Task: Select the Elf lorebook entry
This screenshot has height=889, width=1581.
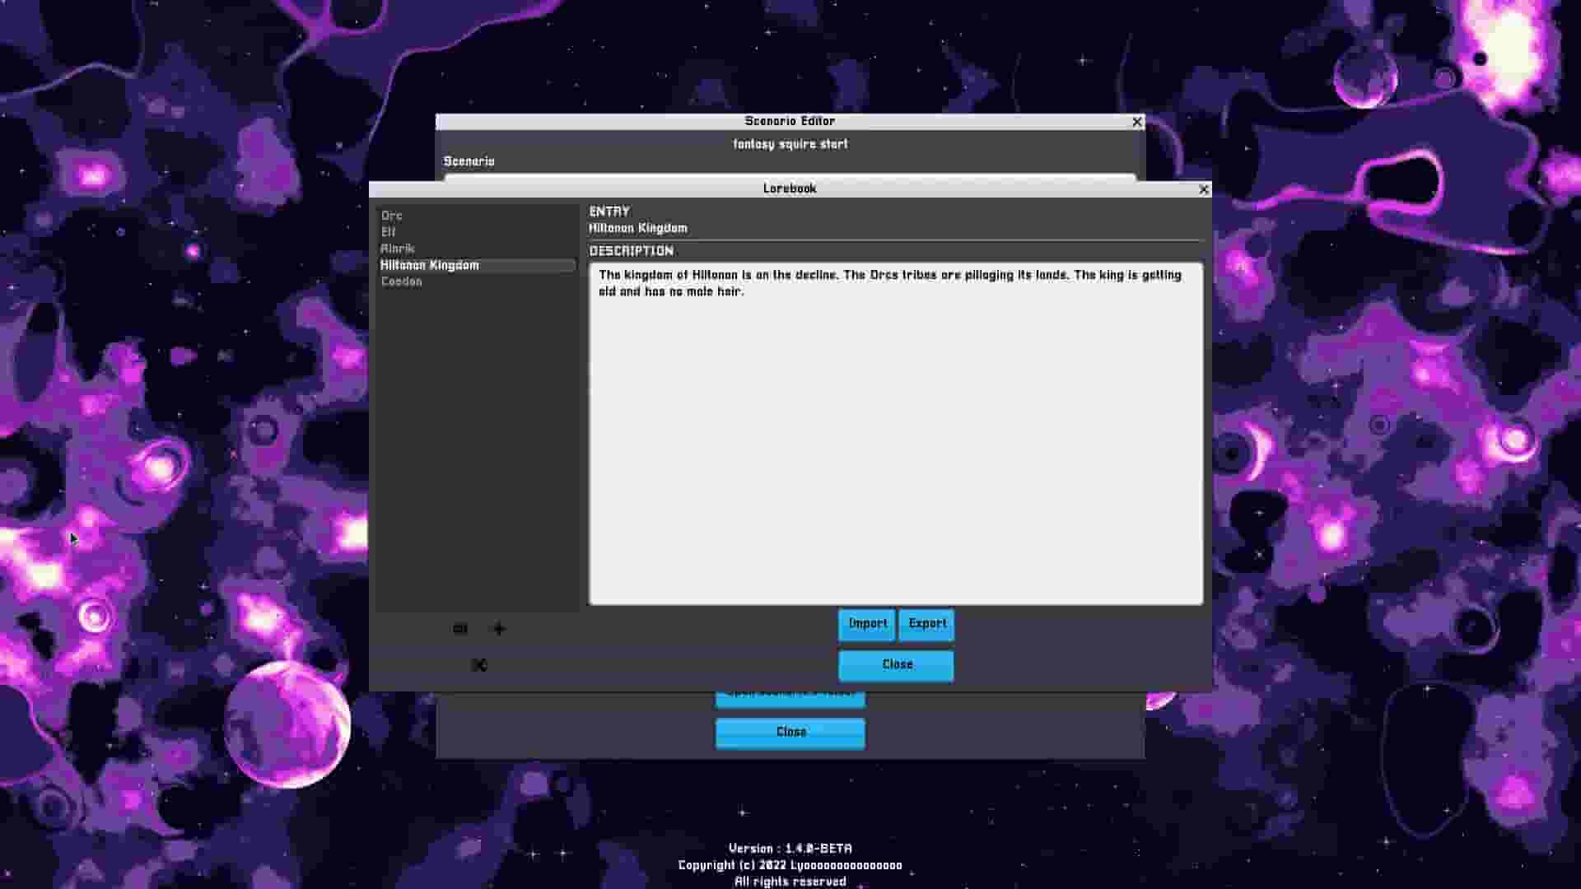Action: [x=388, y=231]
